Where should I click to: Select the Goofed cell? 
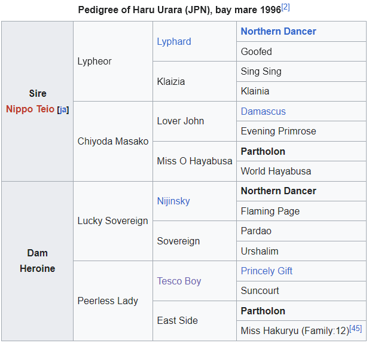[x=301, y=51]
